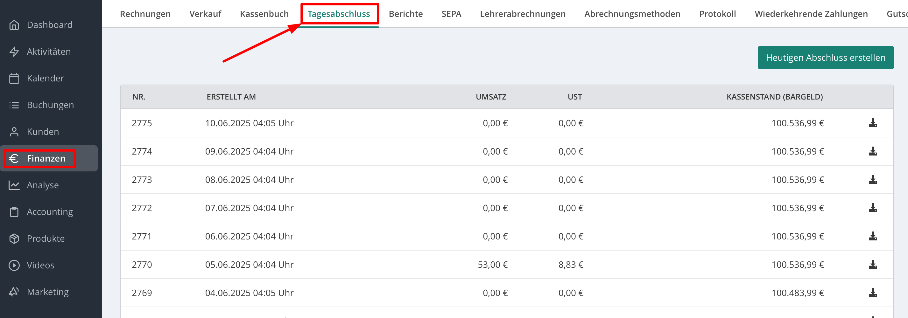The width and height of the screenshot is (908, 318).
Task: Download Tagesabschluss number 2770
Action: pyautogui.click(x=873, y=265)
